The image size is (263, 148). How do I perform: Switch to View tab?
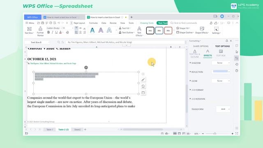pyautogui.click(x=122, y=23)
